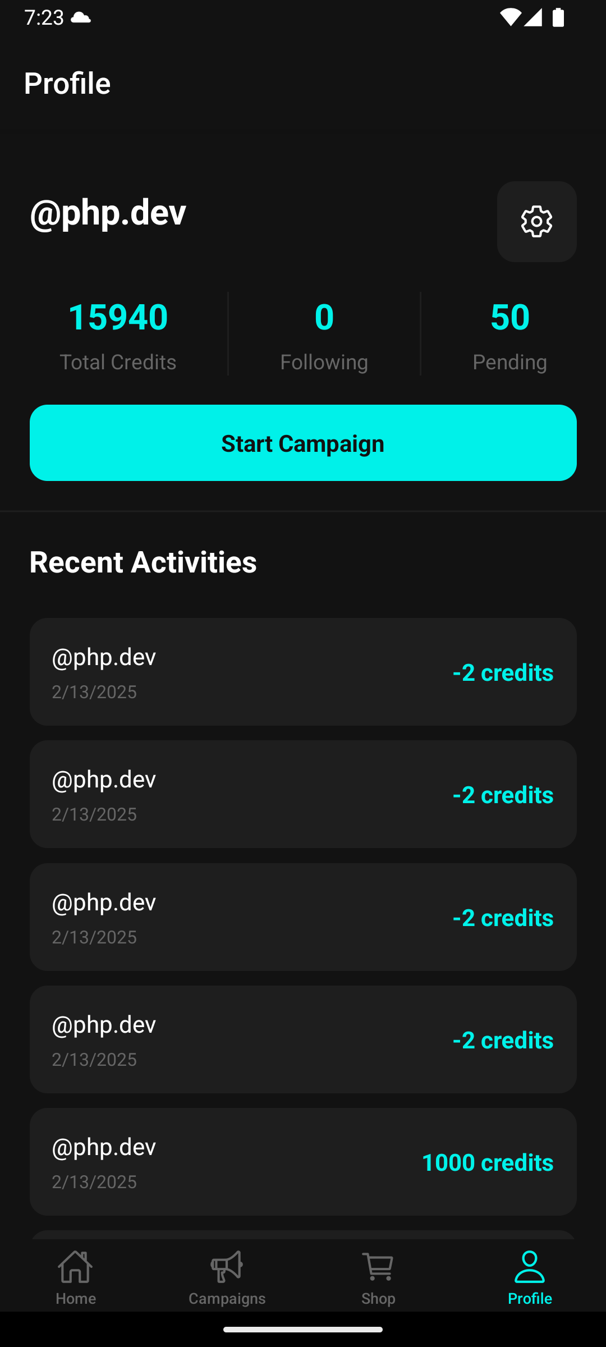View the 15940 Total Credits stat
This screenshot has width=606, height=1347.
click(x=118, y=335)
